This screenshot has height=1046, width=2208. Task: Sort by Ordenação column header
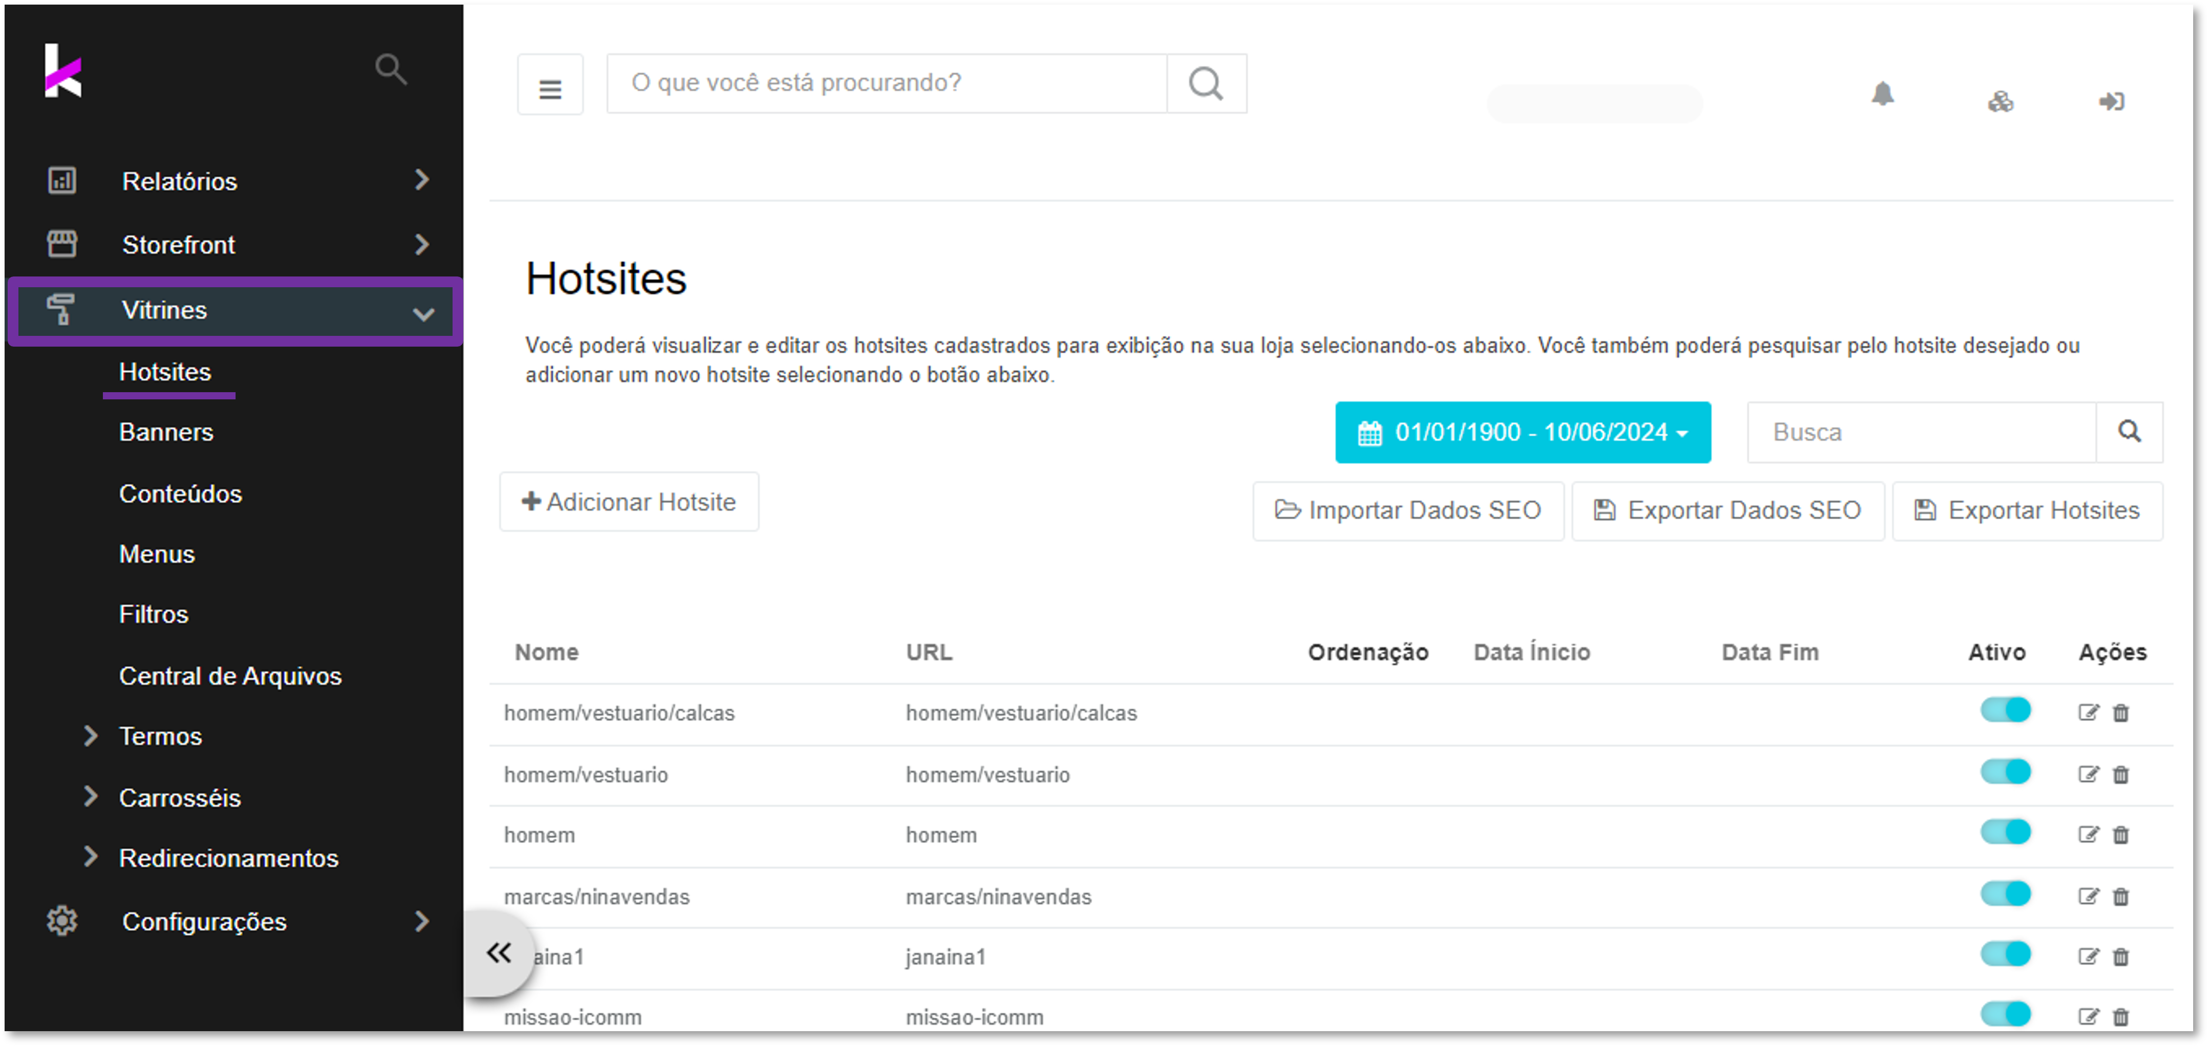tap(1368, 652)
